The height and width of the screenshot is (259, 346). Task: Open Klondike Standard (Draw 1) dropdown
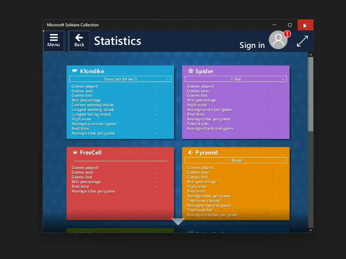[x=120, y=79]
